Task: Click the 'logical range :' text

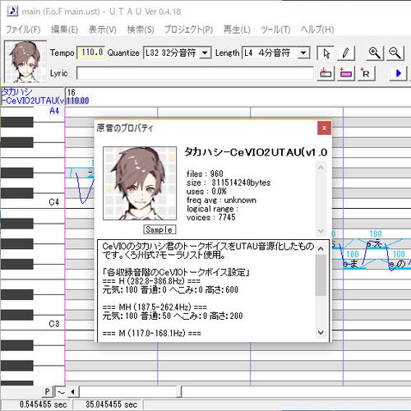Action: (213, 209)
